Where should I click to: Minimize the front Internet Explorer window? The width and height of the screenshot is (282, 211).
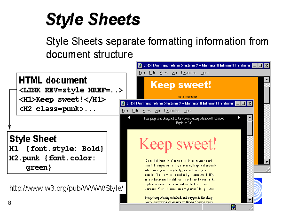coord(238,103)
